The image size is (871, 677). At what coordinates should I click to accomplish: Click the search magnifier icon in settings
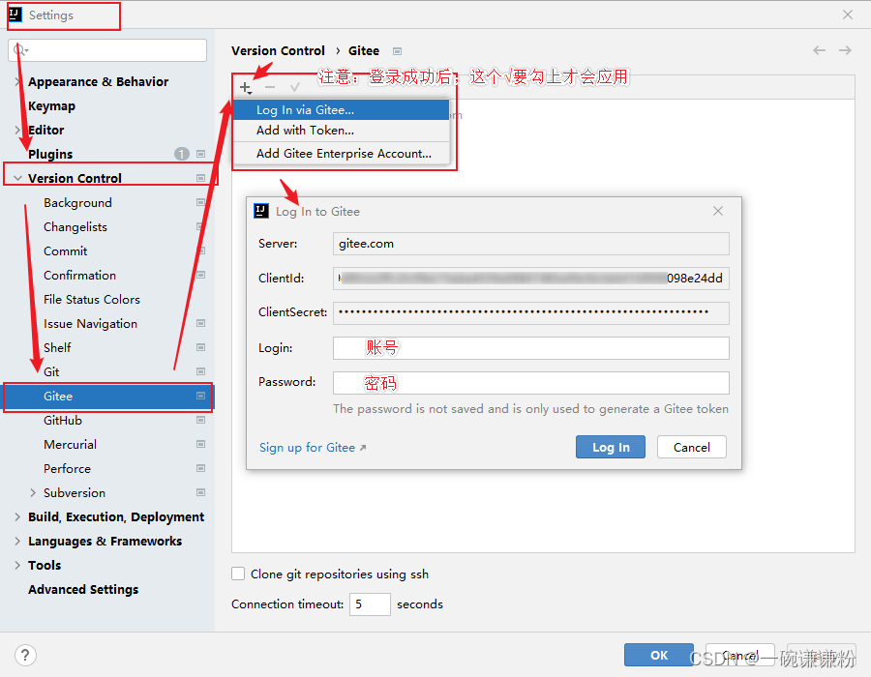point(20,50)
